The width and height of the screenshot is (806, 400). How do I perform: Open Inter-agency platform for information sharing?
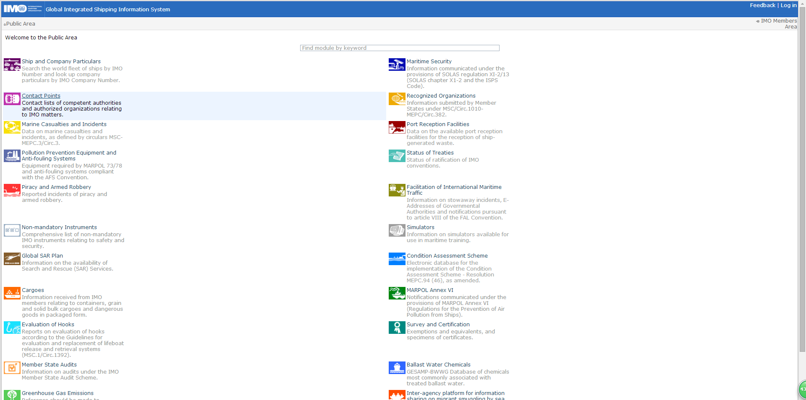point(455,395)
